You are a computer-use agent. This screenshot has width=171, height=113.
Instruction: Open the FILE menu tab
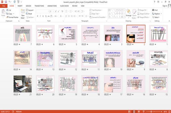coord(4,6)
